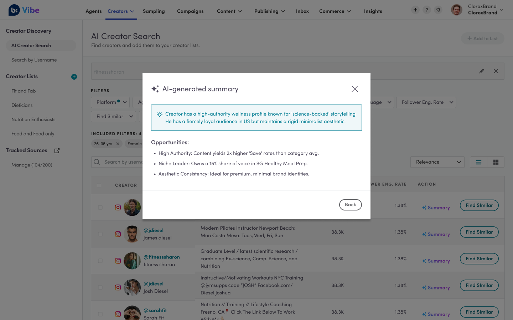
Task: Open the @sarahfit profile link
Action: 155,310
